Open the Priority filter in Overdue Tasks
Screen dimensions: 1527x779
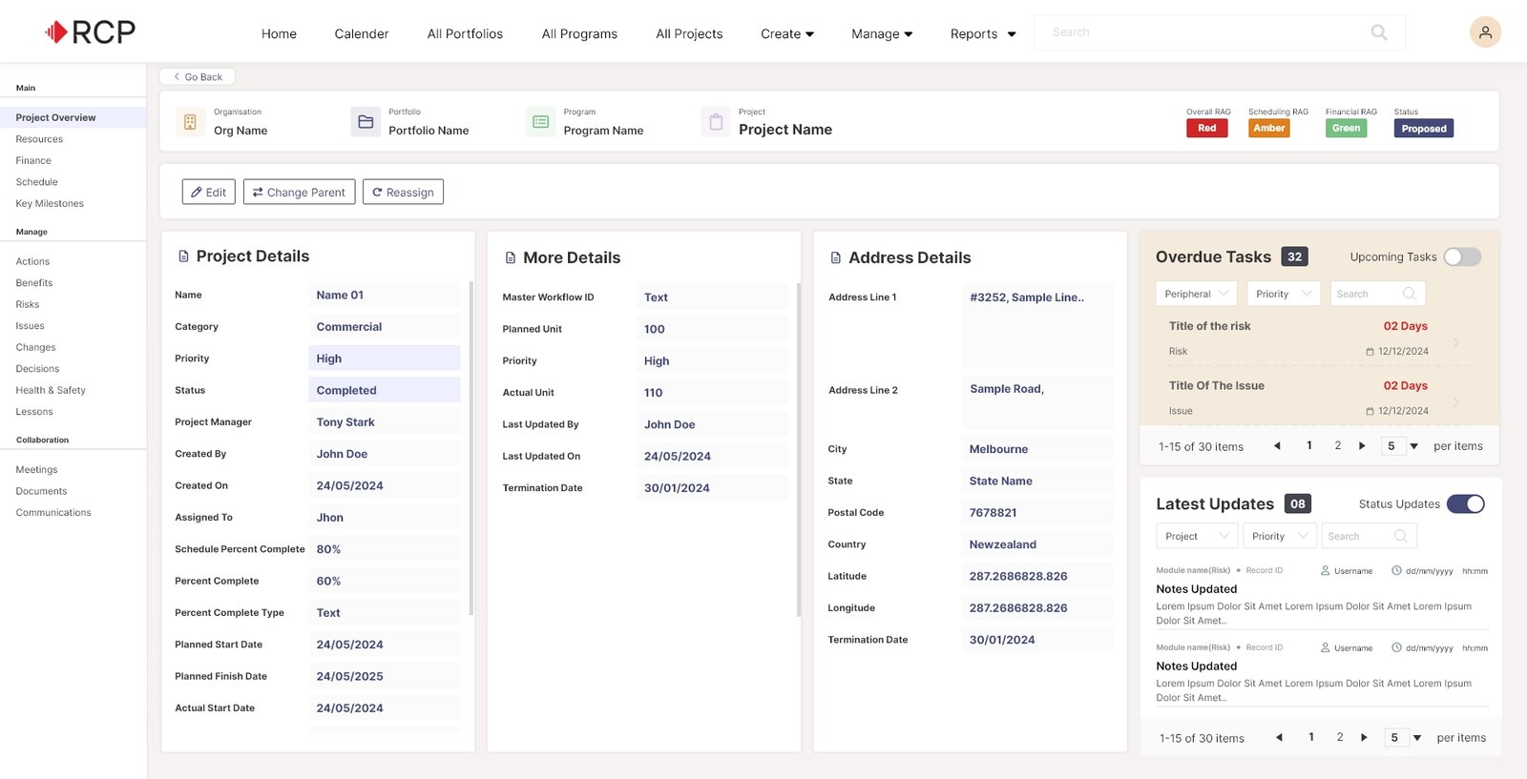pos(1284,294)
